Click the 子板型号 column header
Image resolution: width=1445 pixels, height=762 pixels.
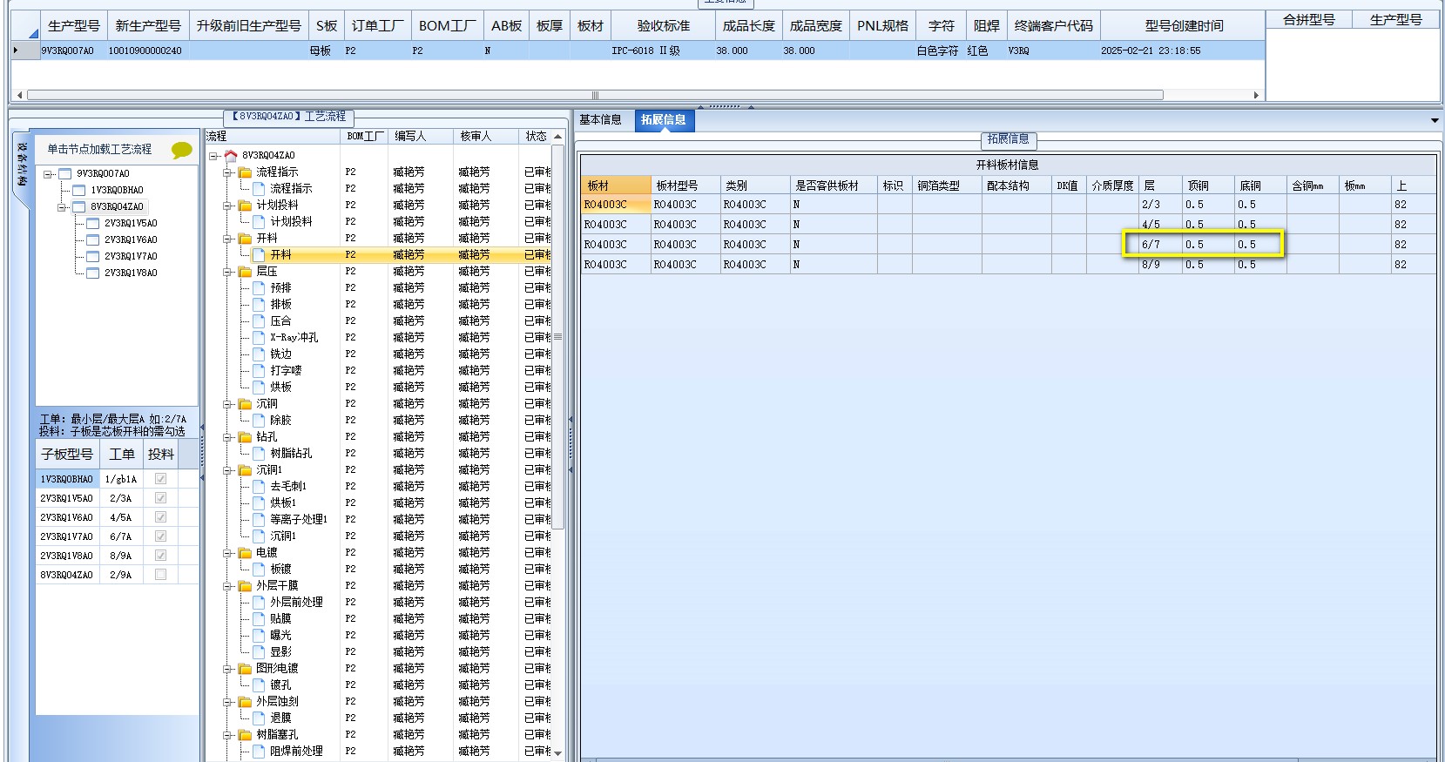(x=67, y=455)
